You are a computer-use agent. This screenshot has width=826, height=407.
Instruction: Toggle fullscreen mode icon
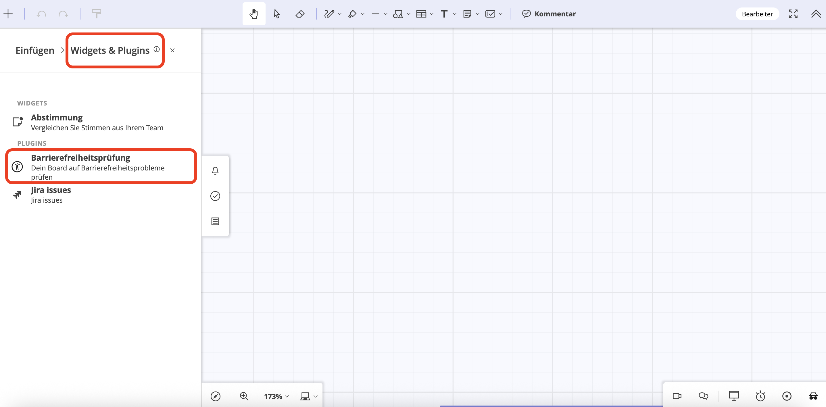point(793,14)
